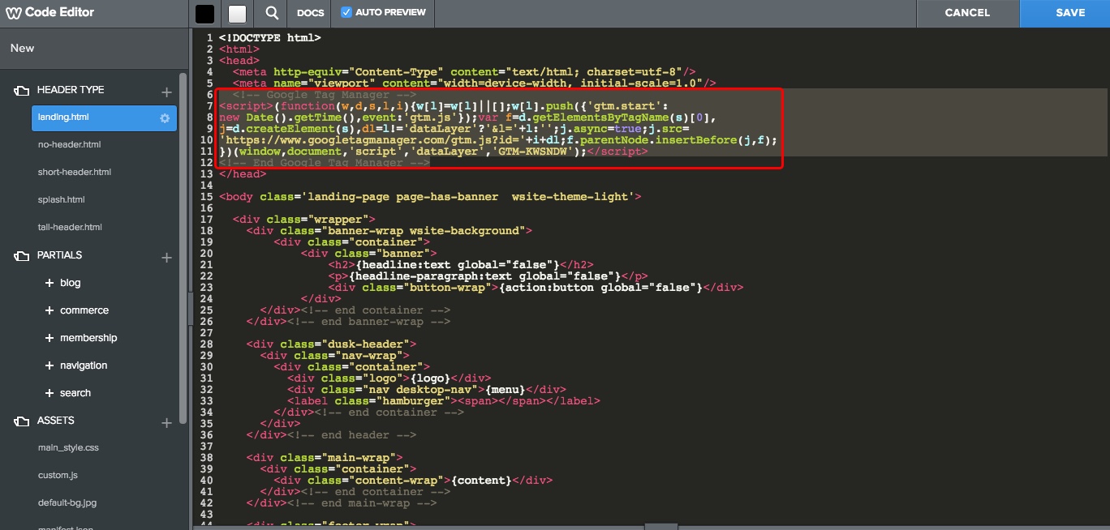Click the New theme title
The width and height of the screenshot is (1110, 530).
click(23, 49)
